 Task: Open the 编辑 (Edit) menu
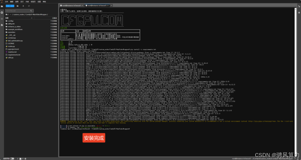pyautogui.click(x=12, y=2)
